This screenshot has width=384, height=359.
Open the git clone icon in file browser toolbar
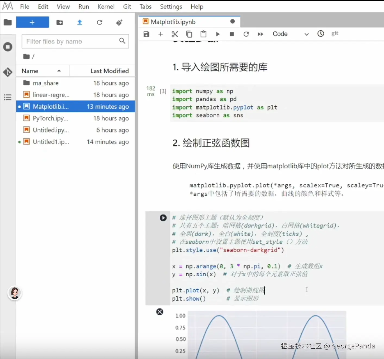[x=119, y=23]
